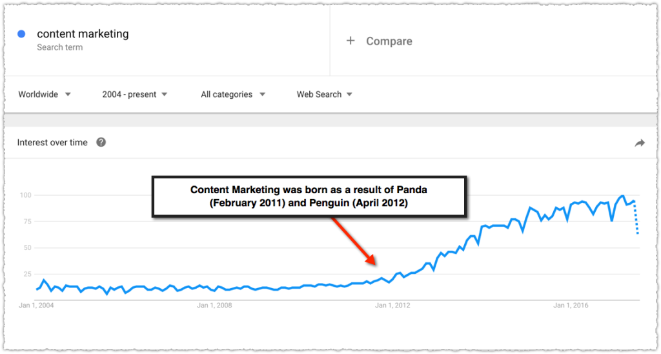Select the Jan 1, 2004 axis label
The image size is (661, 354).
36,305
